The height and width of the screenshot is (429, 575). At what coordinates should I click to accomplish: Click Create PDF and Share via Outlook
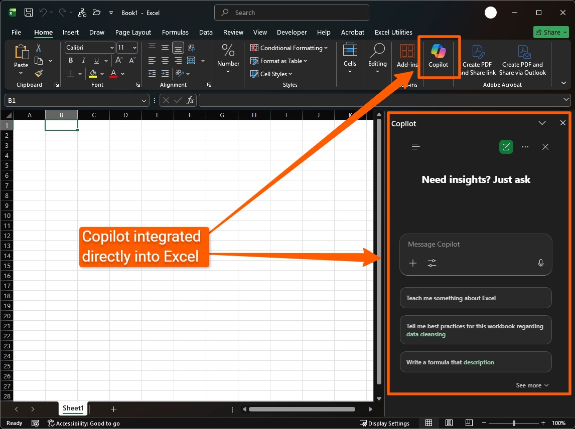(x=522, y=60)
